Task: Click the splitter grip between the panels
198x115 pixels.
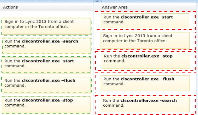Action: (97, 1)
